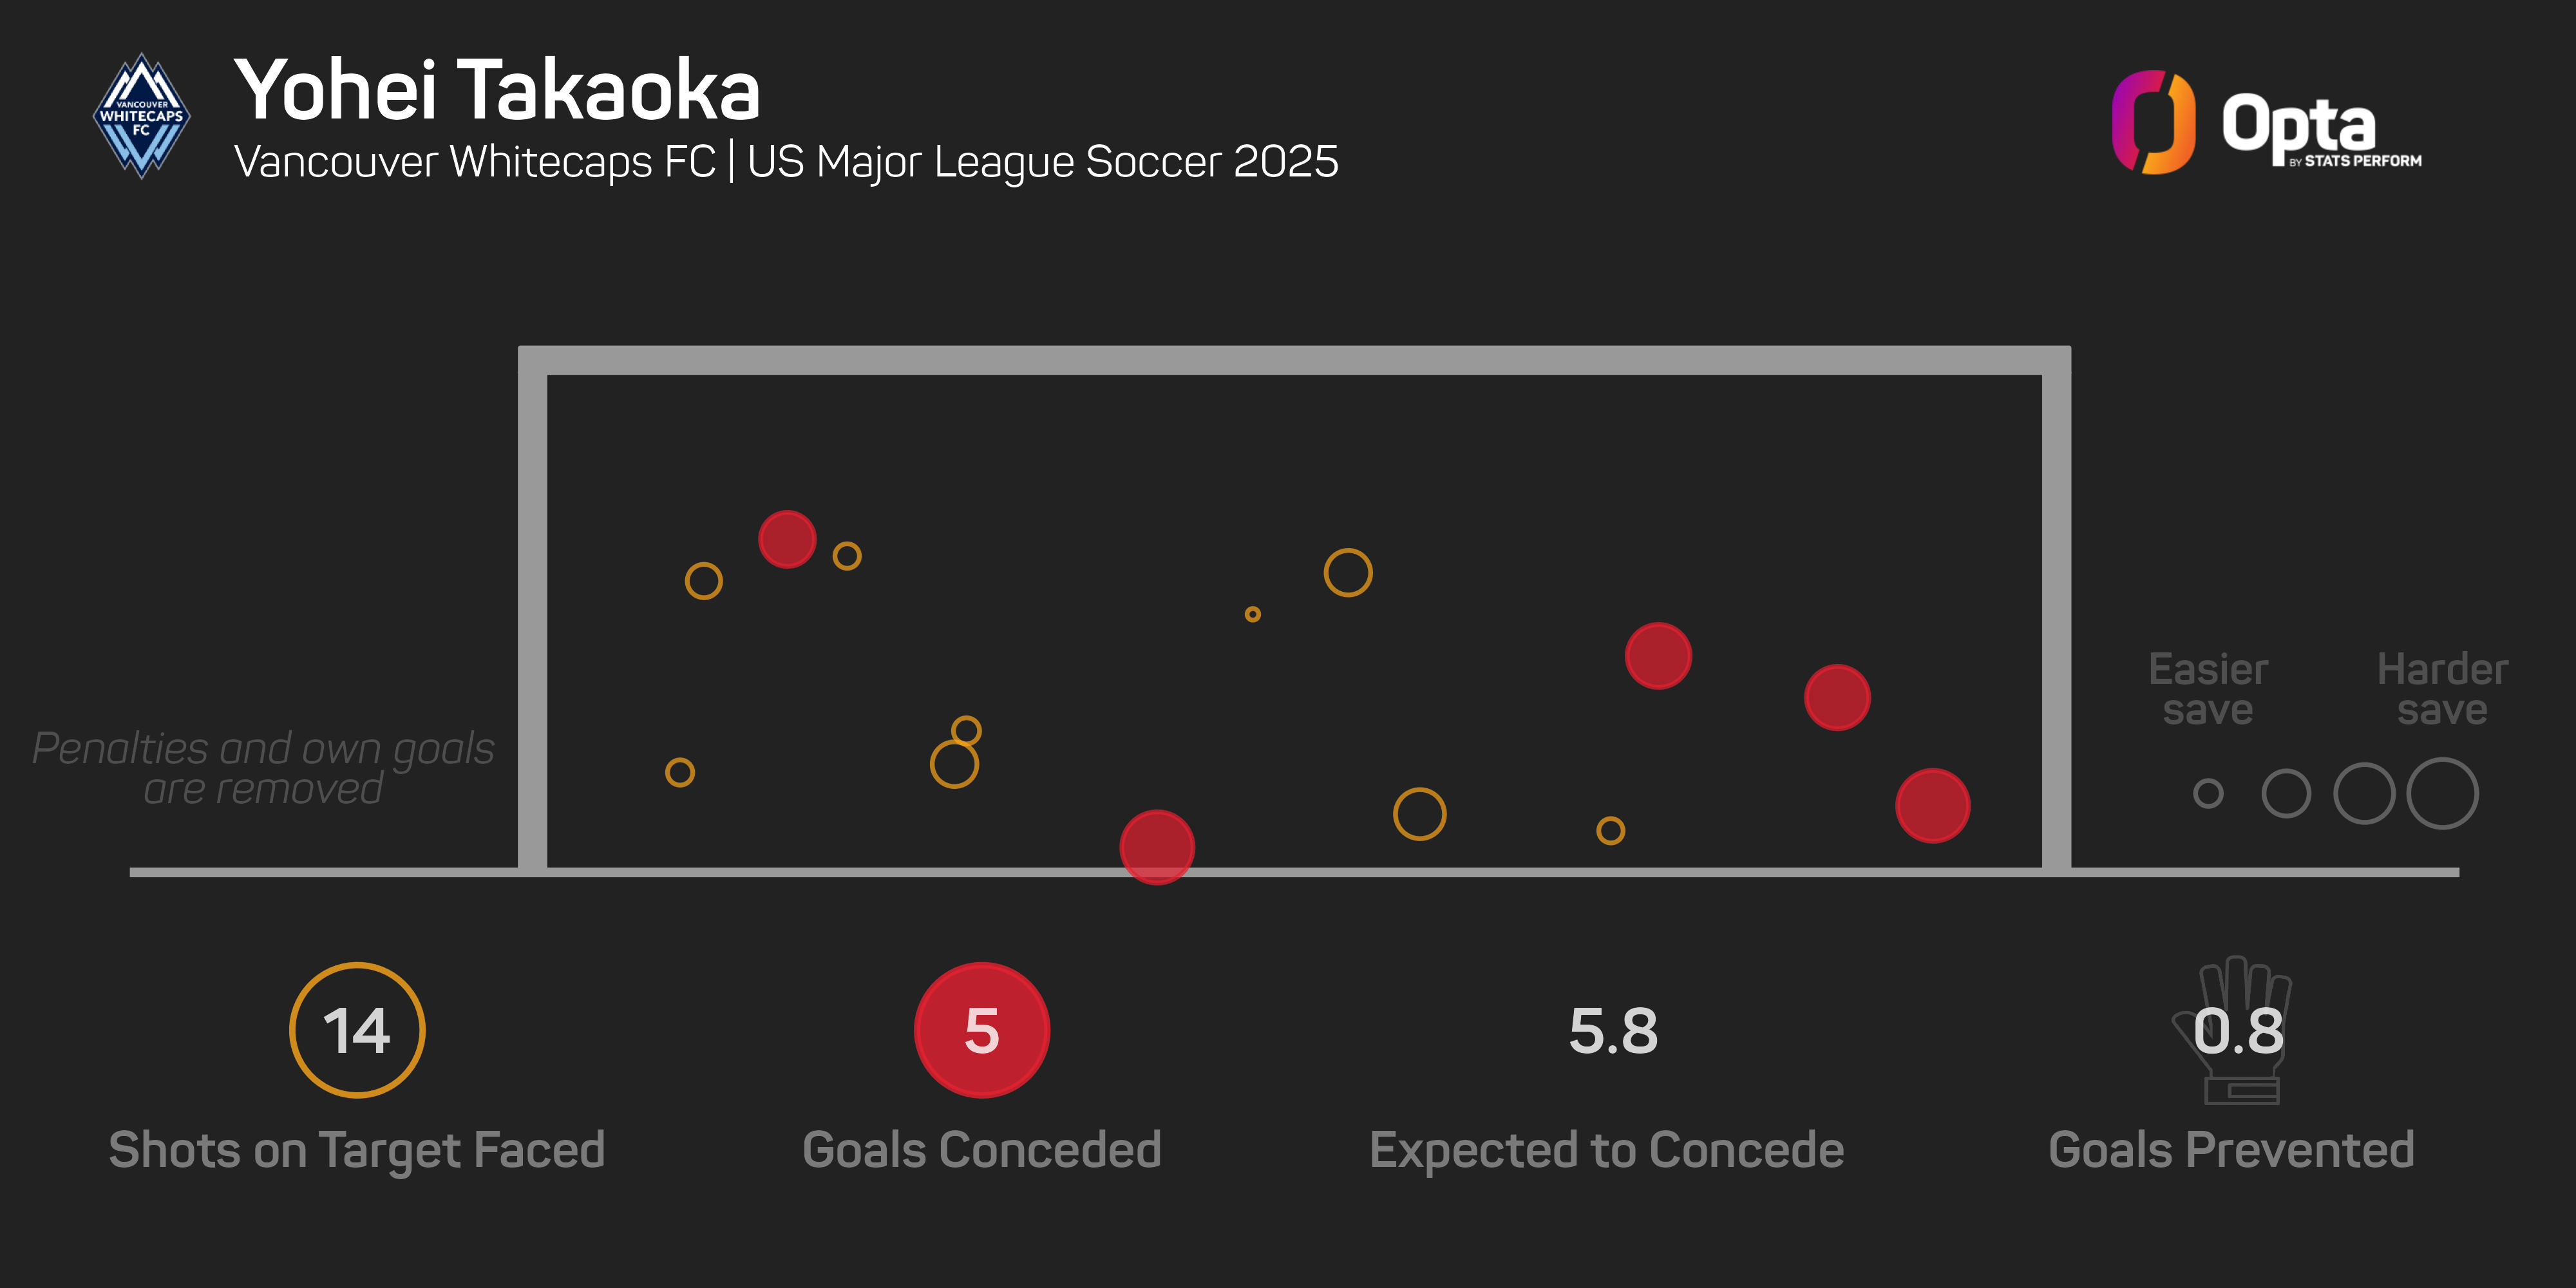Screen dimensions: 2576x1288
Task: Click the 5.8 expected goals value
Action: [x=1612, y=1031]
